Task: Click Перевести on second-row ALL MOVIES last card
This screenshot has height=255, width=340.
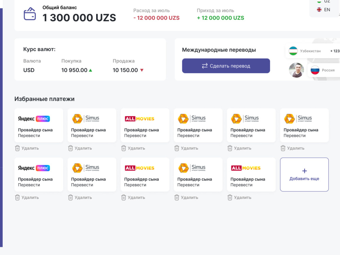Action: [x=241, y=185]
